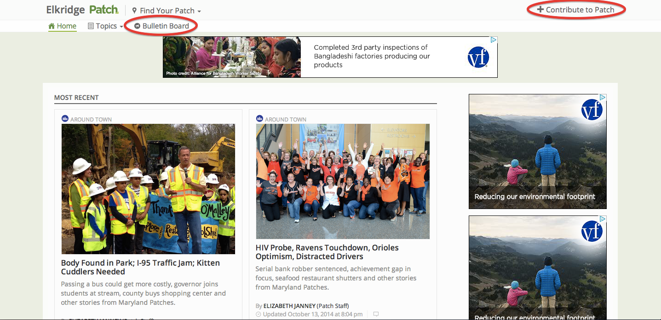Click the Home house icon
Viewport: 661px width, 320px height.
coord(52,26)
